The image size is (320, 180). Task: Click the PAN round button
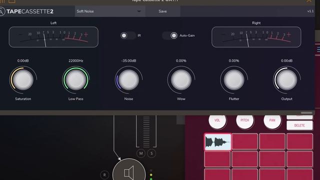coord(272,120)
